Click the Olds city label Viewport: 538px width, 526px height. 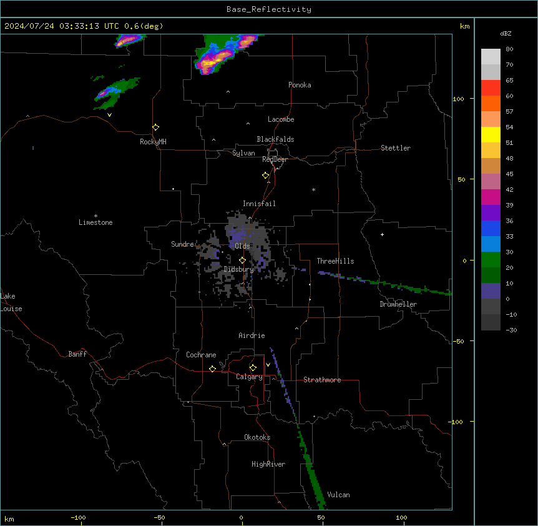click(242, 246)
